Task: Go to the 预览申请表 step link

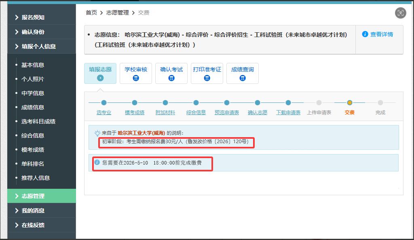Action: point(226,113)
